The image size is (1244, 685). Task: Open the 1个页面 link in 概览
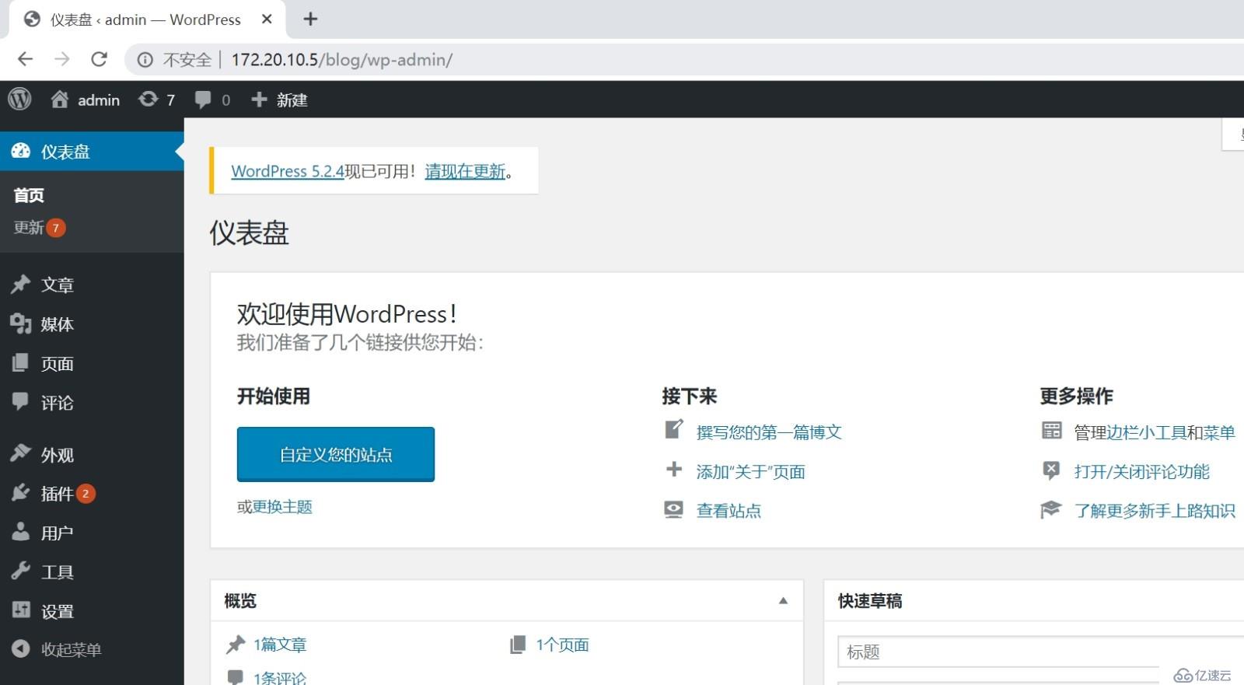[x=562, y=645]
